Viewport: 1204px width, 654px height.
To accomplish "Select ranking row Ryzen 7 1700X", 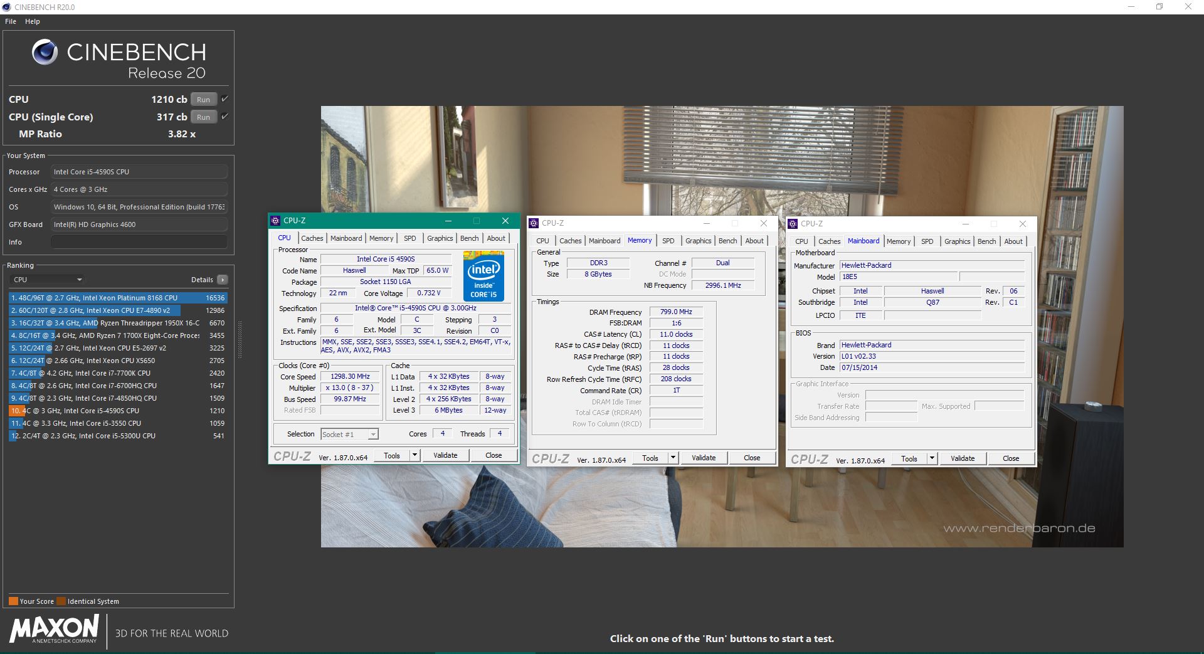I will tap(118, 335).
